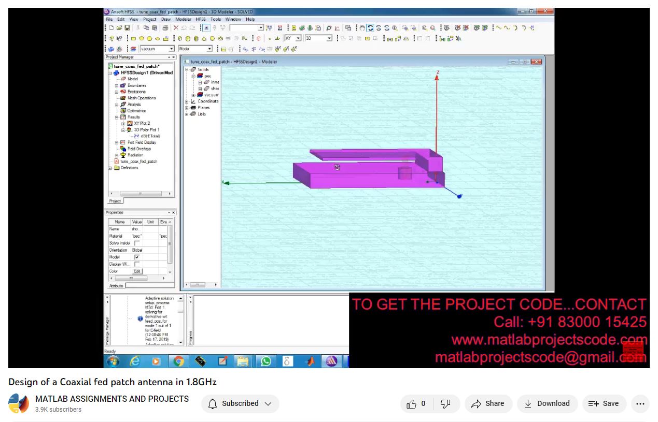Open the Modeler menu
Image resolution: width=658 pixels, height=422 pixels.
pyautogui.click(x=183, y=19)
